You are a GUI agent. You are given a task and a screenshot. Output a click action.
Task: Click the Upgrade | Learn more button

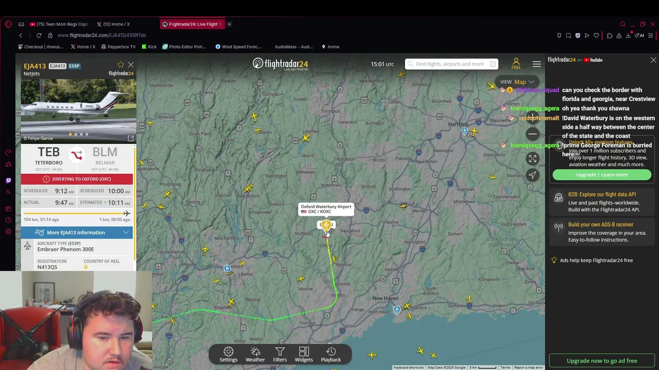coord(602,175)
